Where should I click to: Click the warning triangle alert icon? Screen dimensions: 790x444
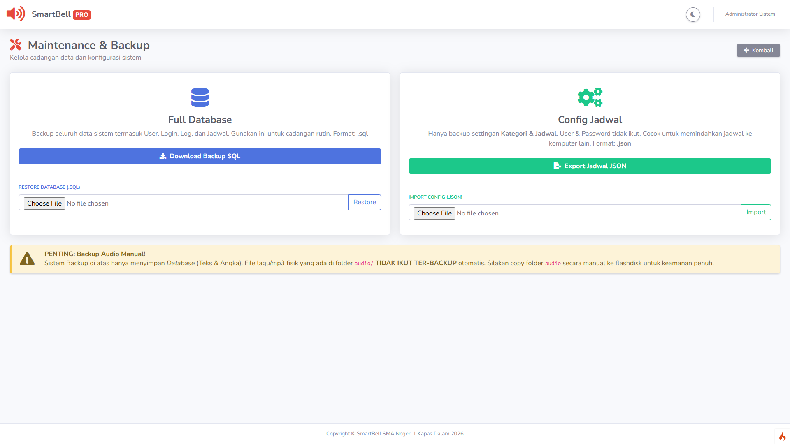[x=27, y=259]
